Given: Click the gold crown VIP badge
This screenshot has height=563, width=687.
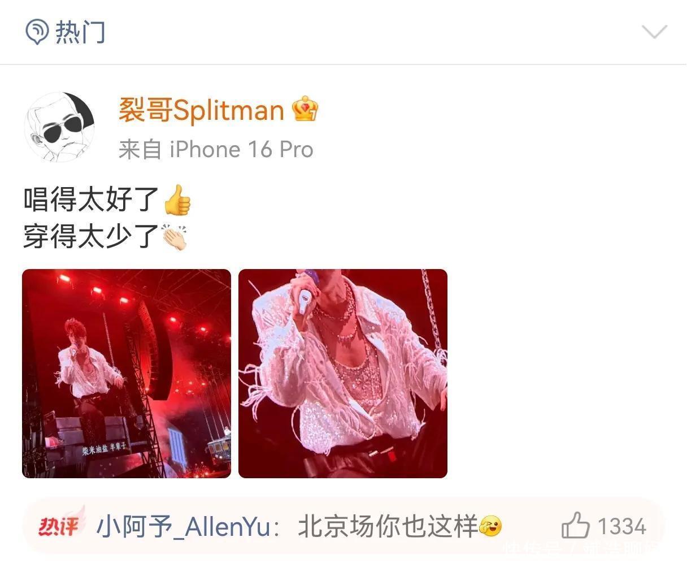Looking at the screenshot, I should (x=305, y=109).
